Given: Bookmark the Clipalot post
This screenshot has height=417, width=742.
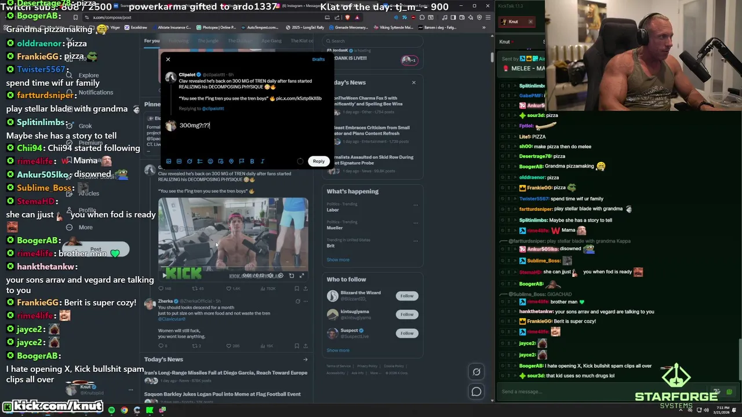Looking at the screenshot, I should (297, 288).
